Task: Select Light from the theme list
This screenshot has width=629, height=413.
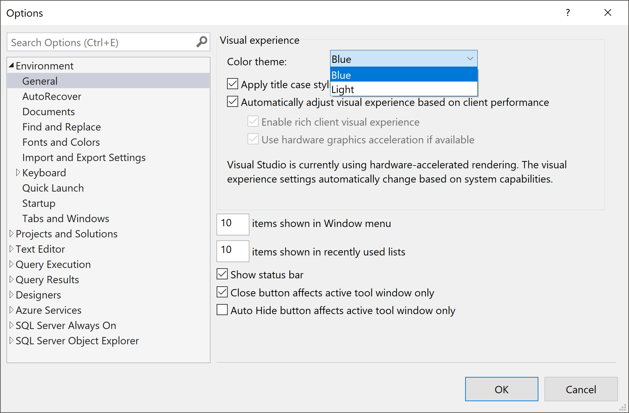Action: 403,89
